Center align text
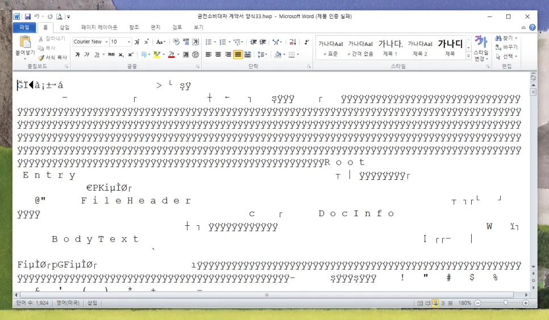Image resolution: width=549 pixels, height=320 pixels. 218,54
